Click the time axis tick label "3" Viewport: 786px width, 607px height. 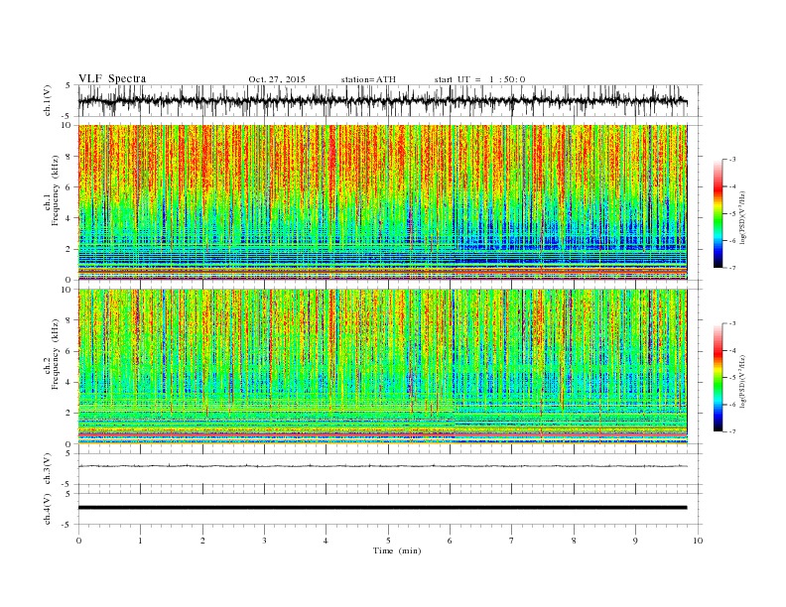pyautogui.click(x=265, y=541)
